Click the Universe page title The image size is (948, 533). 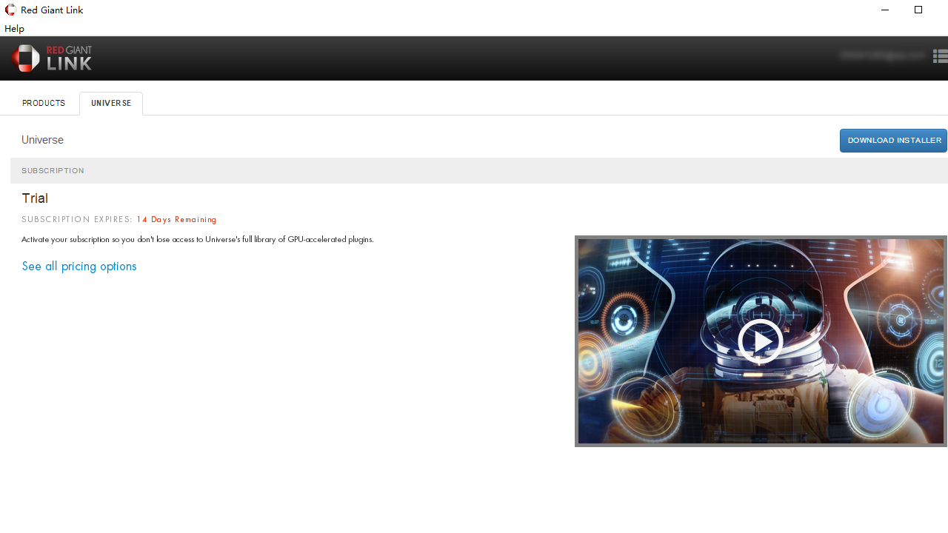42,140
